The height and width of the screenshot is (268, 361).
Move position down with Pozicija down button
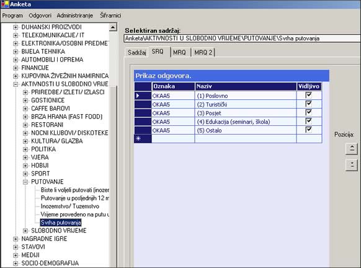click(x=352, y=165)
